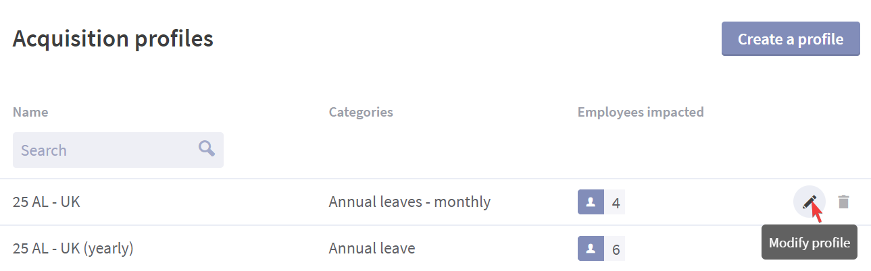This screenshot has width=871, height=271.
Task: Click the pencil Modify profile icon
Action: (809, 202)
